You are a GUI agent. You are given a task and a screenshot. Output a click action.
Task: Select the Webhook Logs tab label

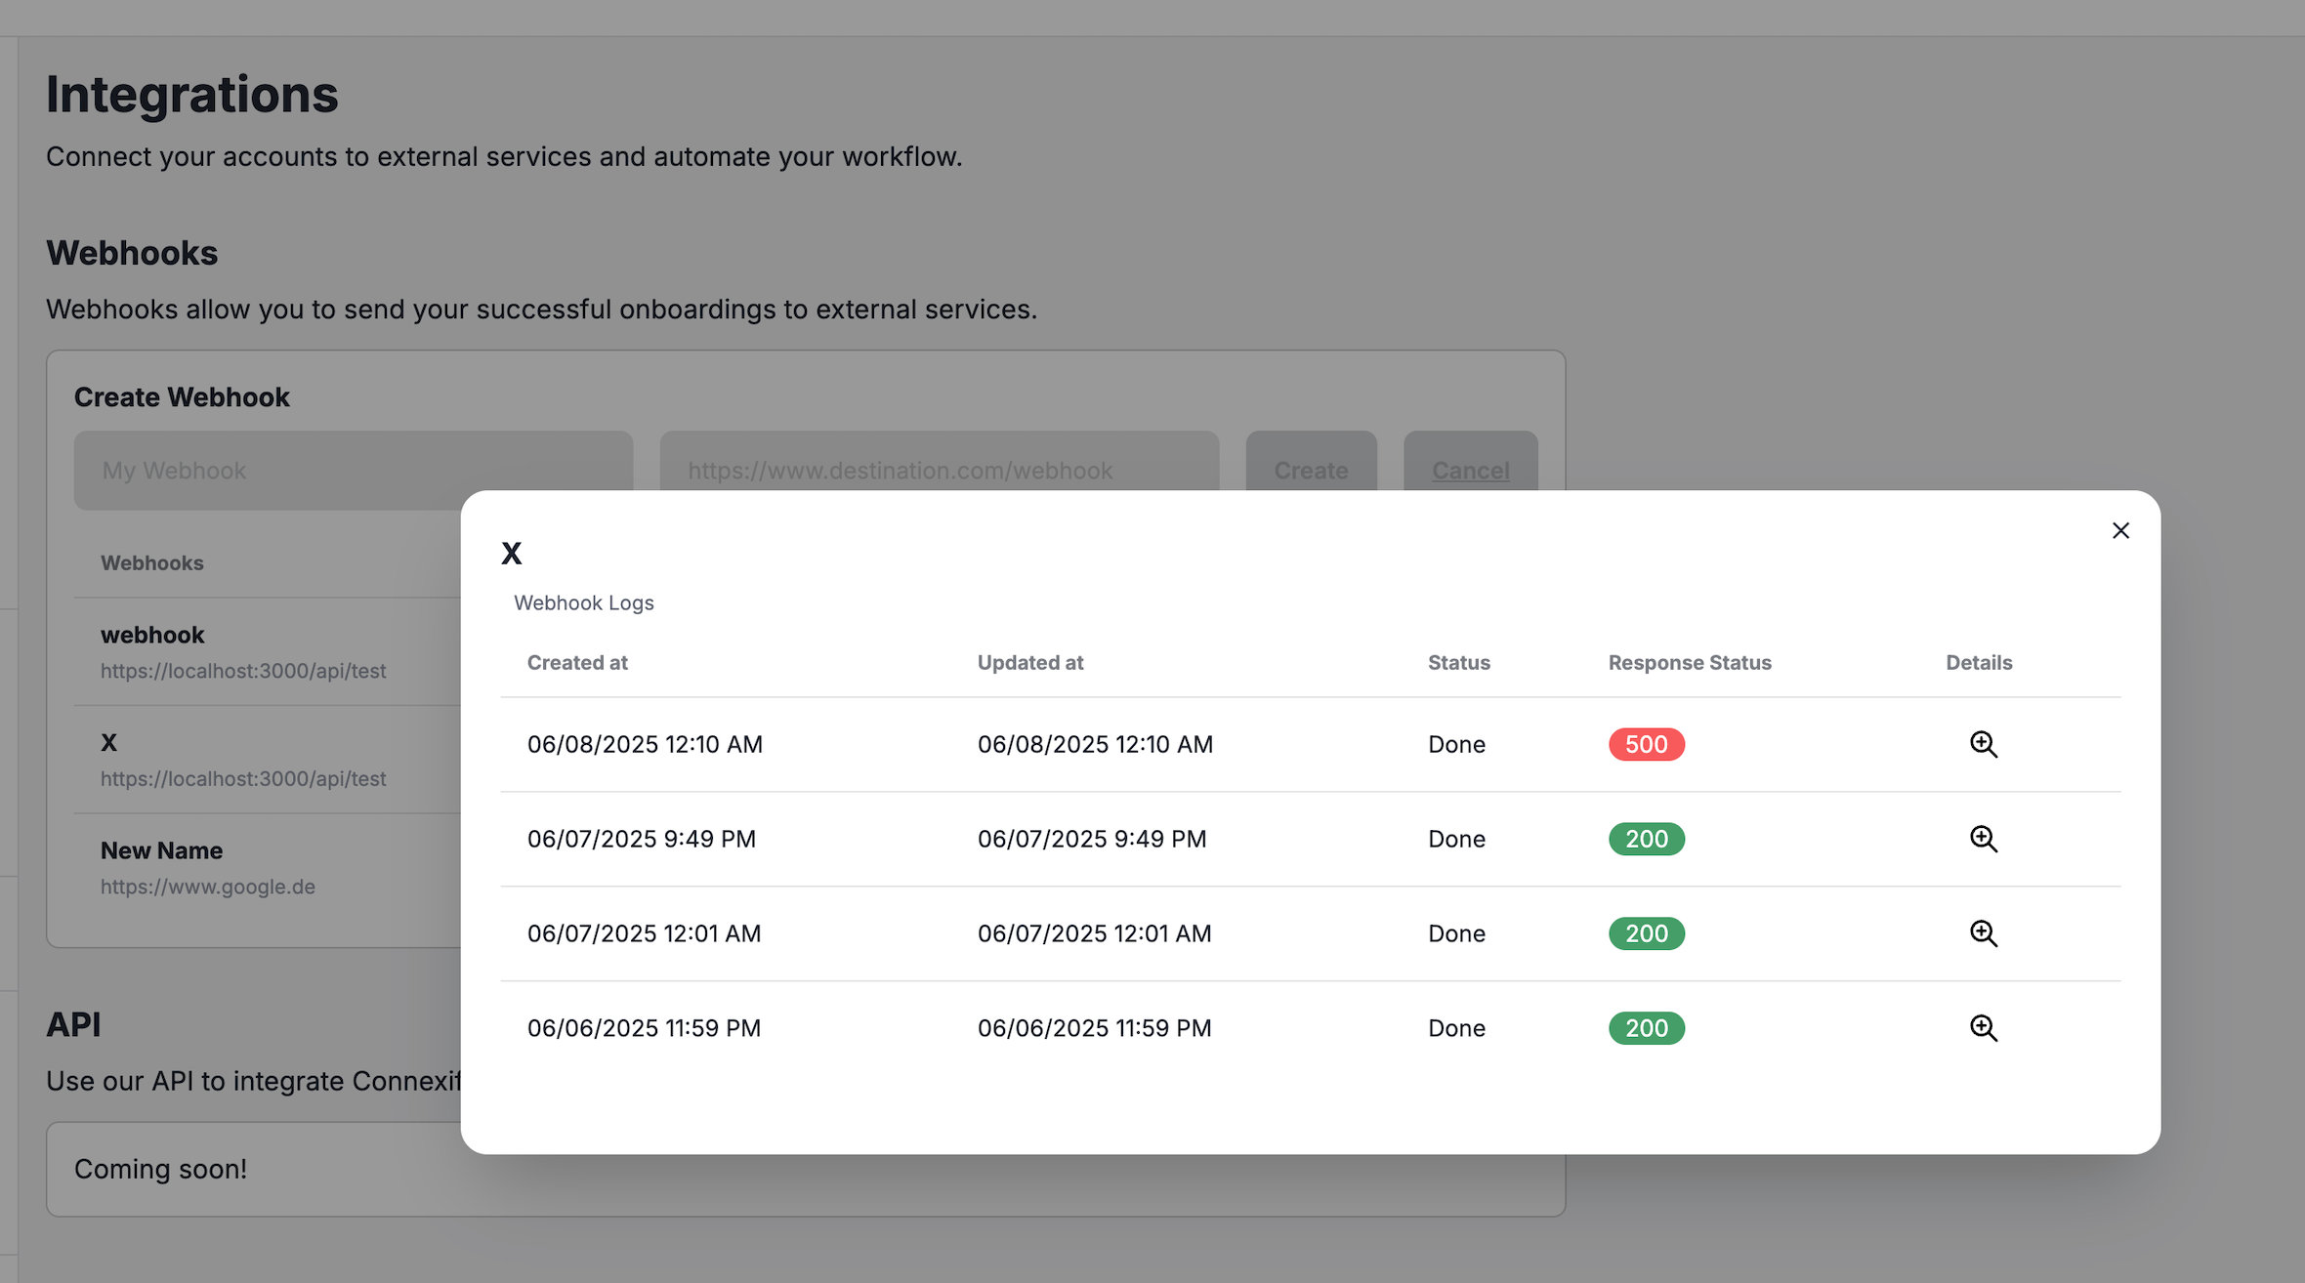pyautogui.click(x=584, y=602)
